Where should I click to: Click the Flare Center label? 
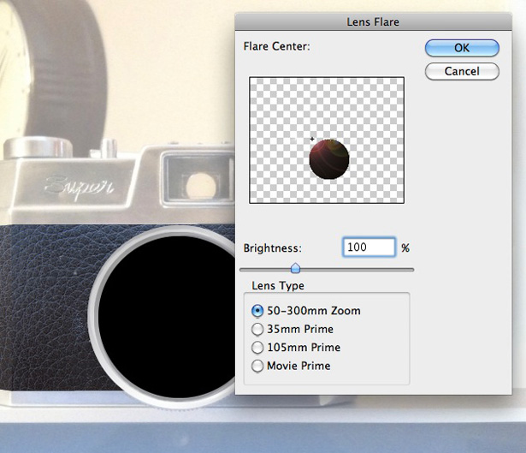[x=277, y=46]
